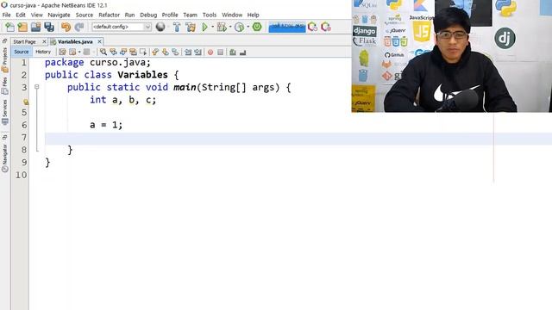Undo the last edit with toolbar icon
Image resolution: width=552 pixels, height=310 pixels.
coord(66,27)
